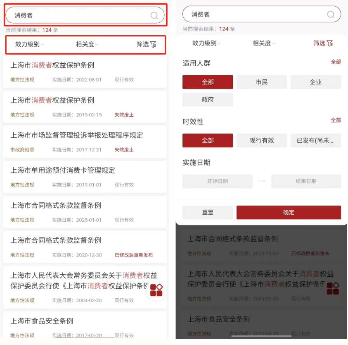
Task: Select 政府 audience filter chip
Action: click(208, 99)
